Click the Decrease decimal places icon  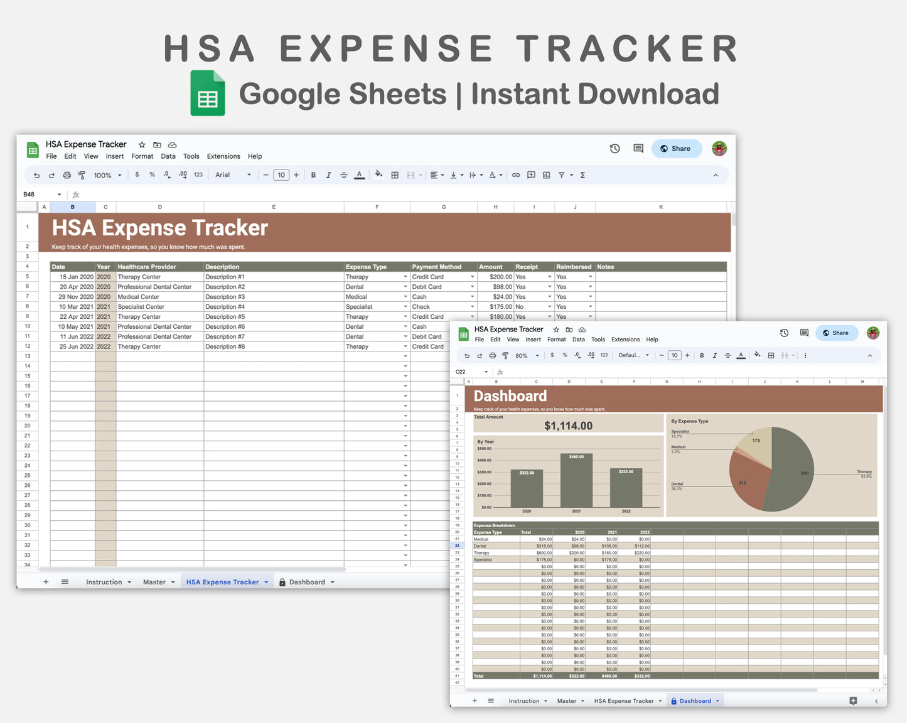click(167, 175)
